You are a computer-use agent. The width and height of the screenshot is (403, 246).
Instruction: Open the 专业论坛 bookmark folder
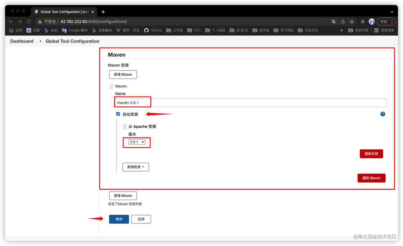tap(308, 30)
